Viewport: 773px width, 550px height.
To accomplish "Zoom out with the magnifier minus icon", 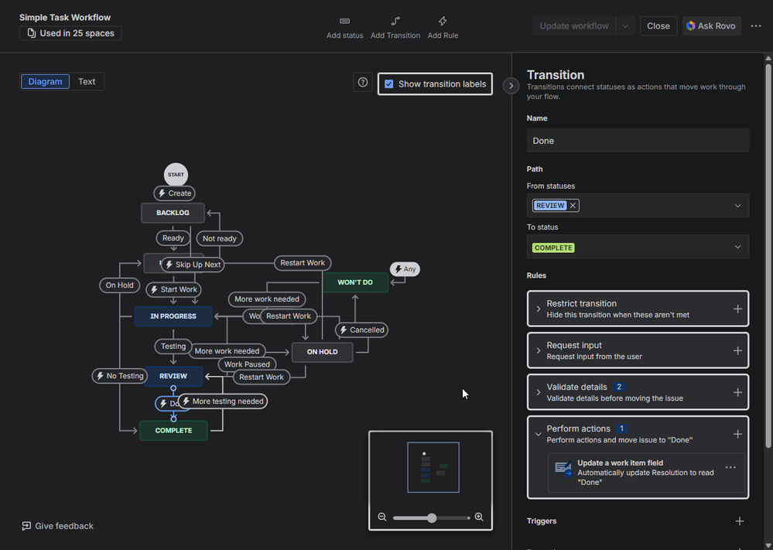I will 382,517.
